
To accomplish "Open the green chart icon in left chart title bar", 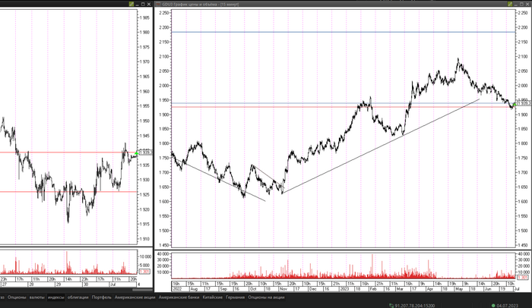I will point(131,4).
